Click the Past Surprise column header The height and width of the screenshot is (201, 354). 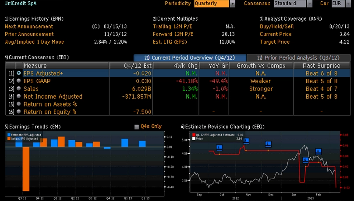click(x=322, y=66)
